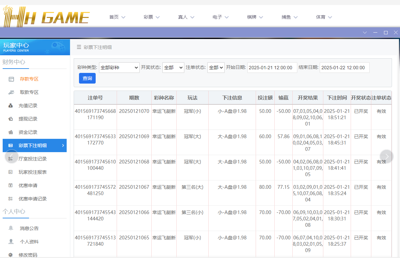This screenshot has width=400, height=258.
Task: Open the 取款专区 withdrawal icon
Action: point(12,92)
